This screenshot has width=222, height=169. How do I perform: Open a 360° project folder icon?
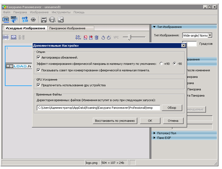[14, 20]
